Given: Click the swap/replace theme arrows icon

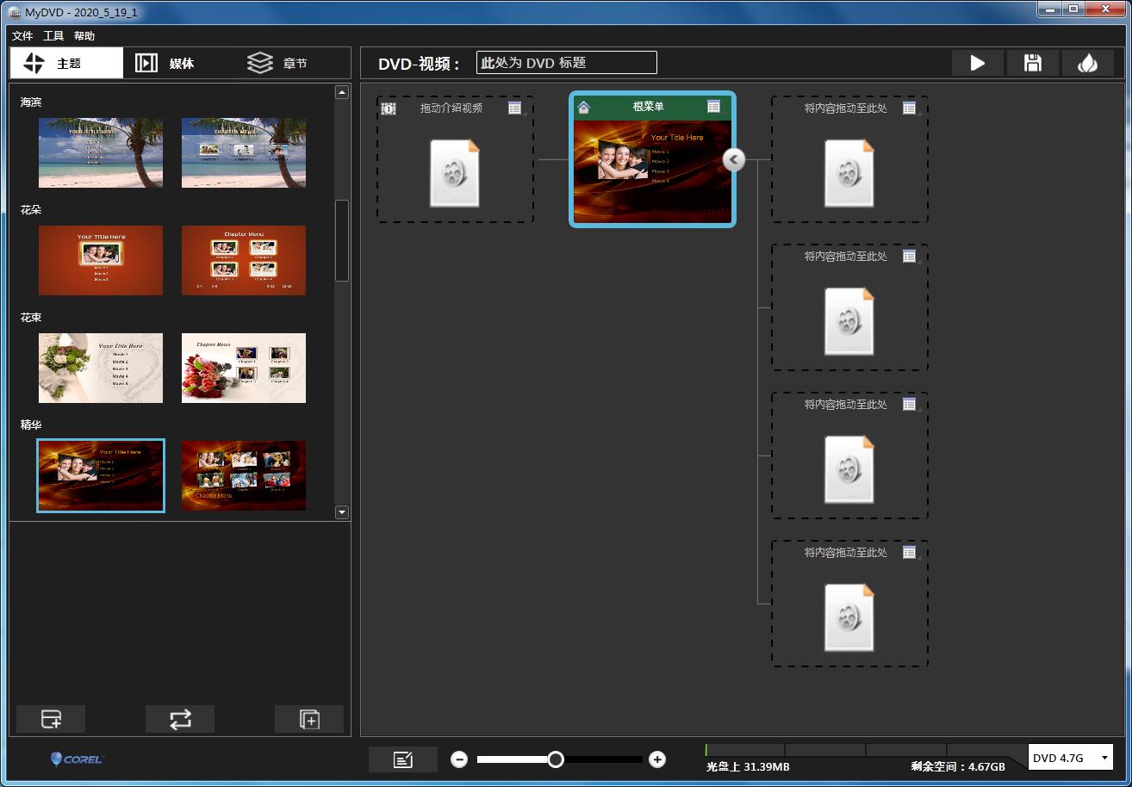Looking at the screenshot, I should click(x=180, y=719).
